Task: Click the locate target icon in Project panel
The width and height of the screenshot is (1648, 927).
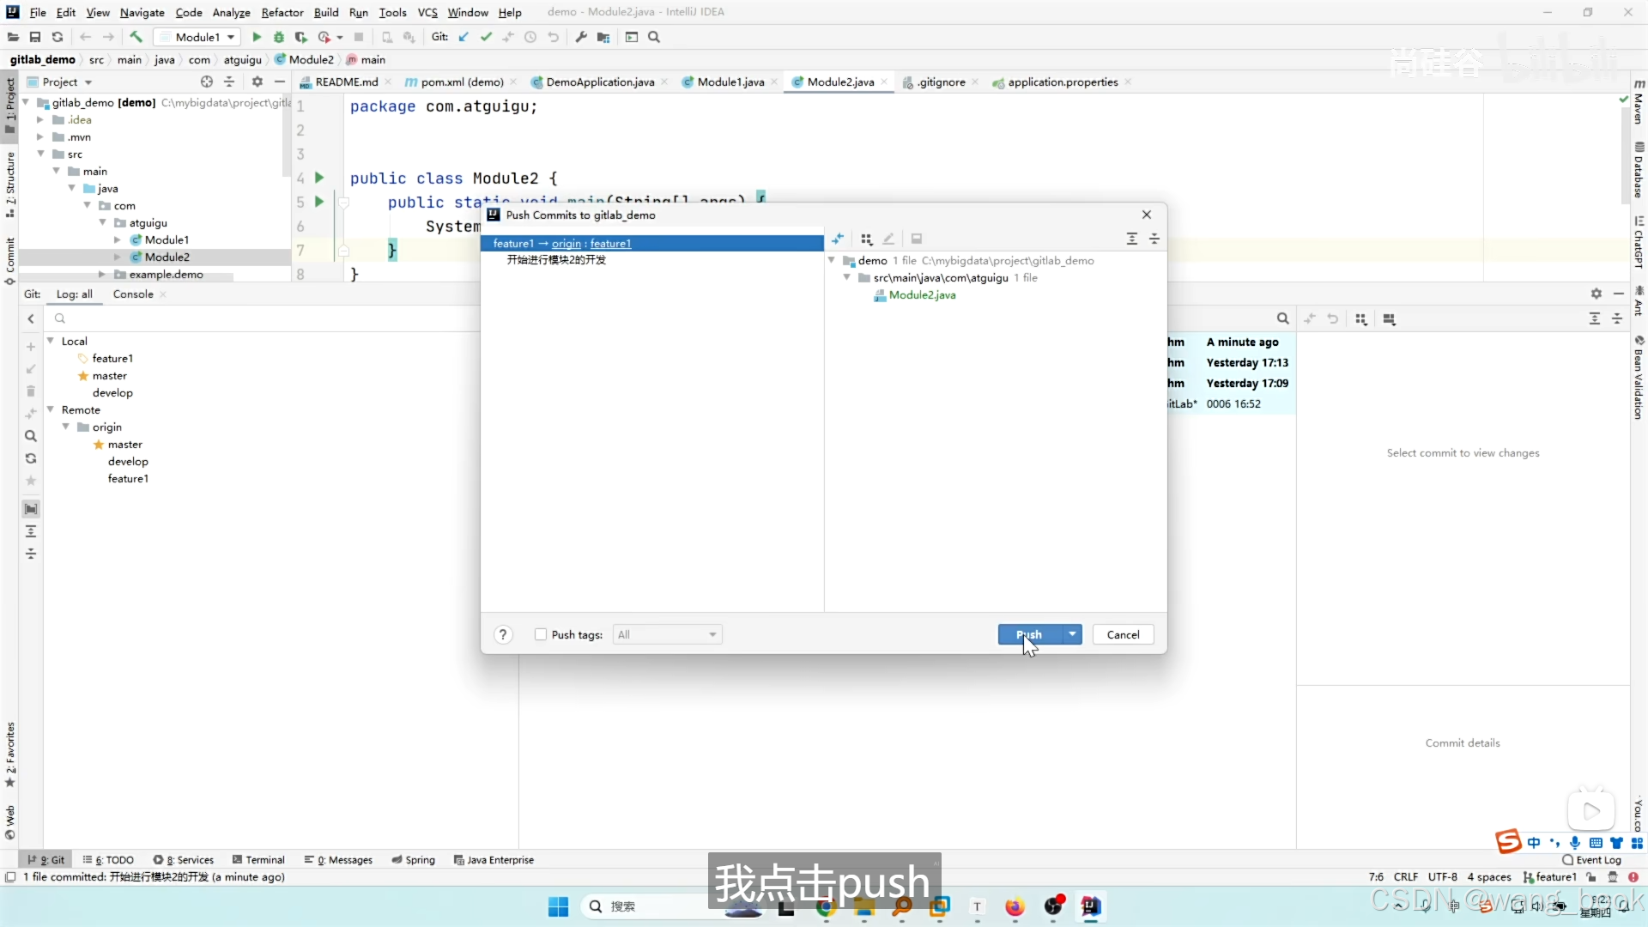Action: point(207,82)
